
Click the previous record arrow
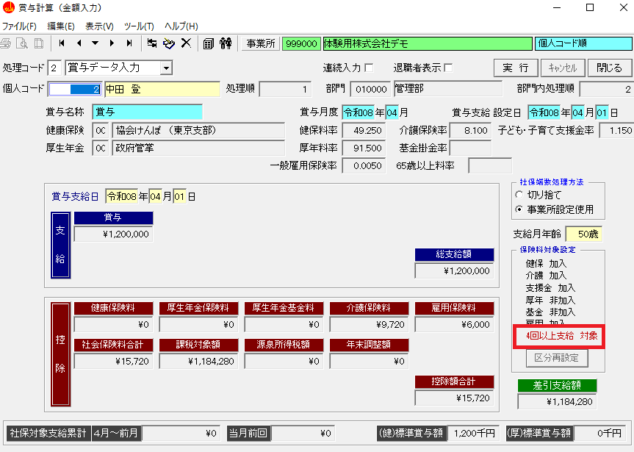[x=79, y=43]
